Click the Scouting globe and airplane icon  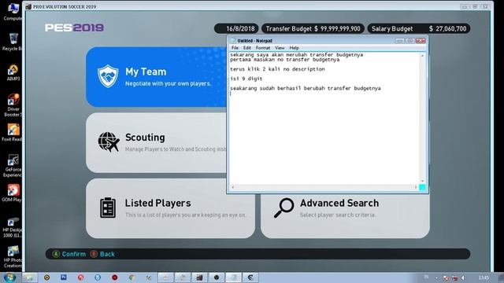click(x=109, y=141)
